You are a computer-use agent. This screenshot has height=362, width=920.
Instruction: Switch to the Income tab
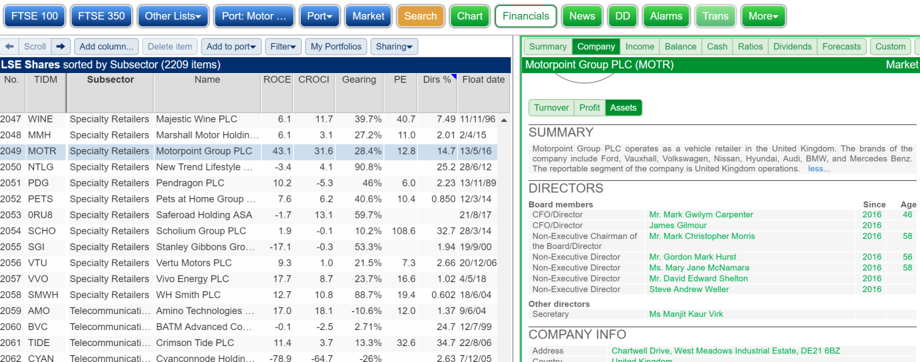640,47
